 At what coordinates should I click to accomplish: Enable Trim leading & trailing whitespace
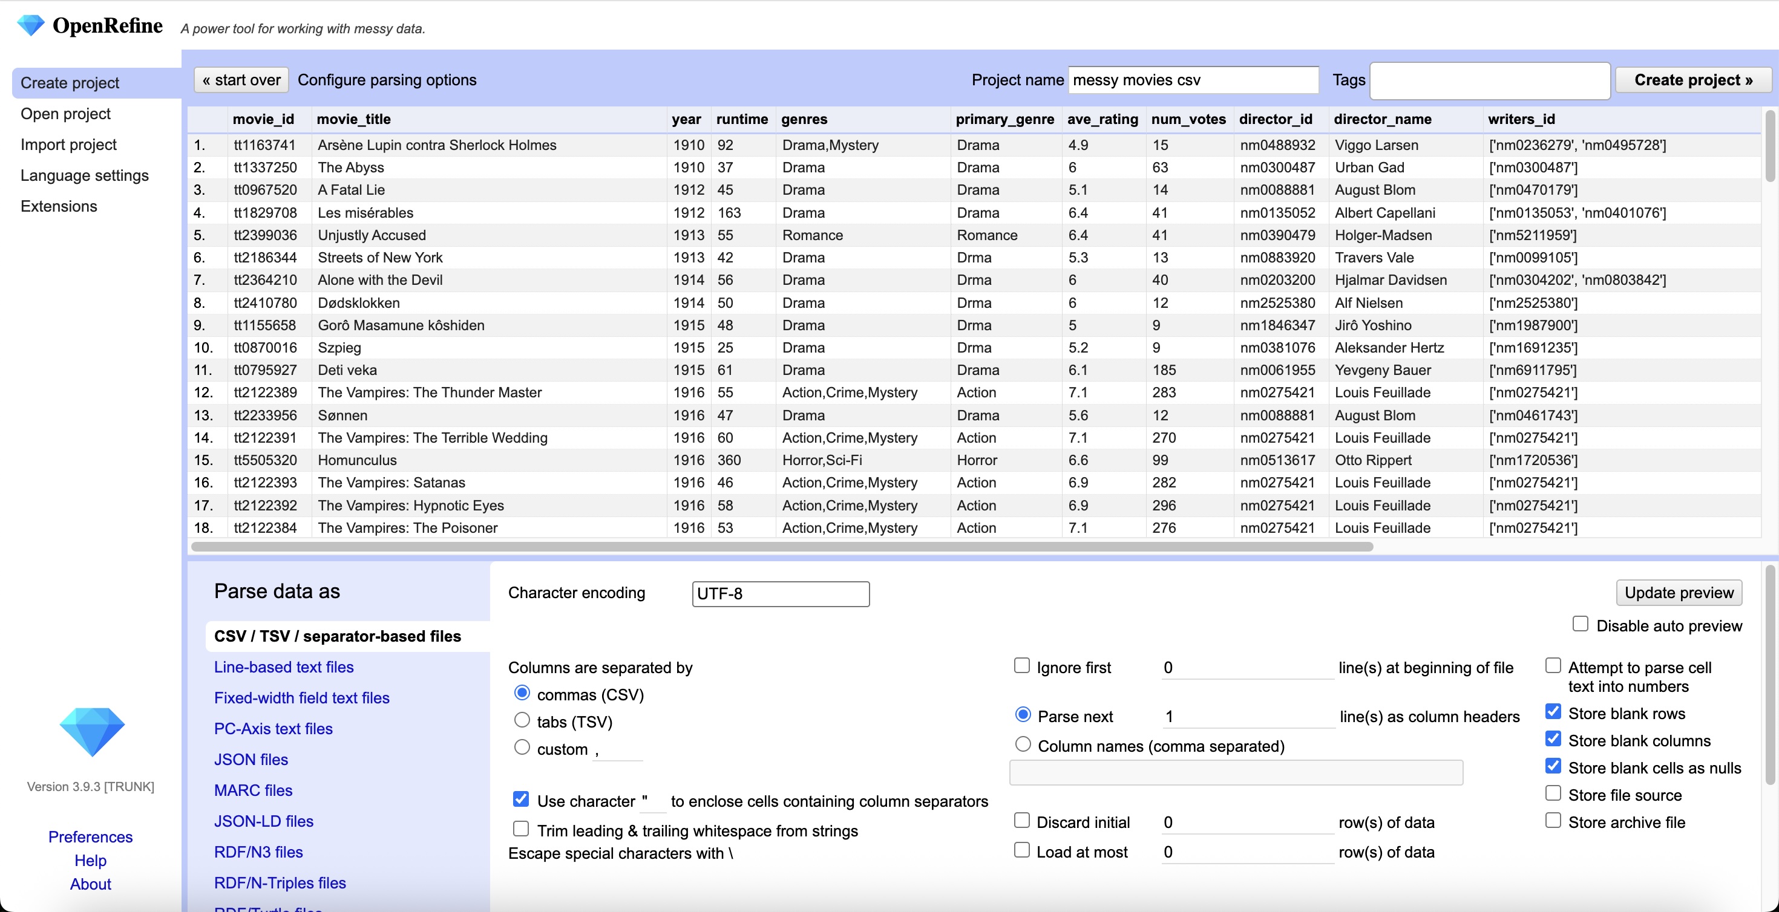tap(521, 829)
